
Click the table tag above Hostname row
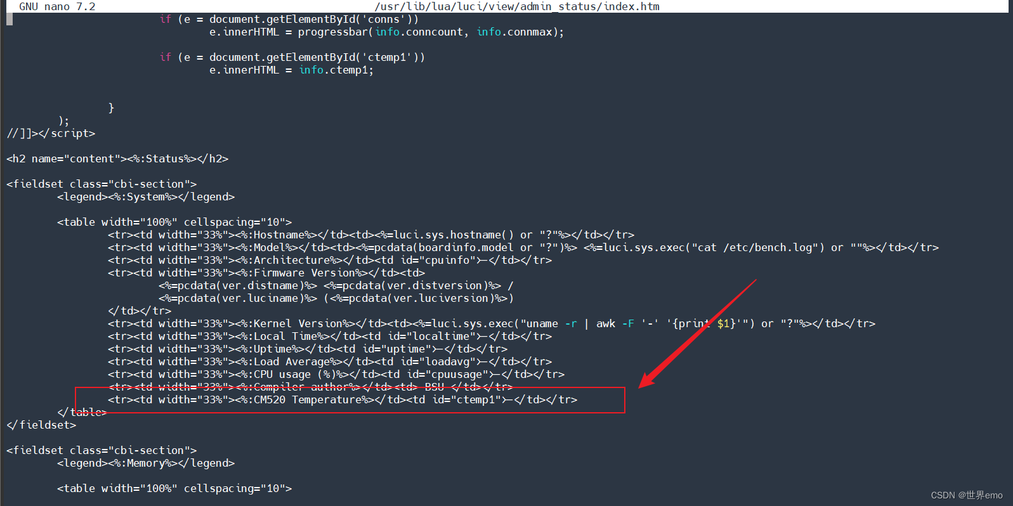tap(174, 222)
